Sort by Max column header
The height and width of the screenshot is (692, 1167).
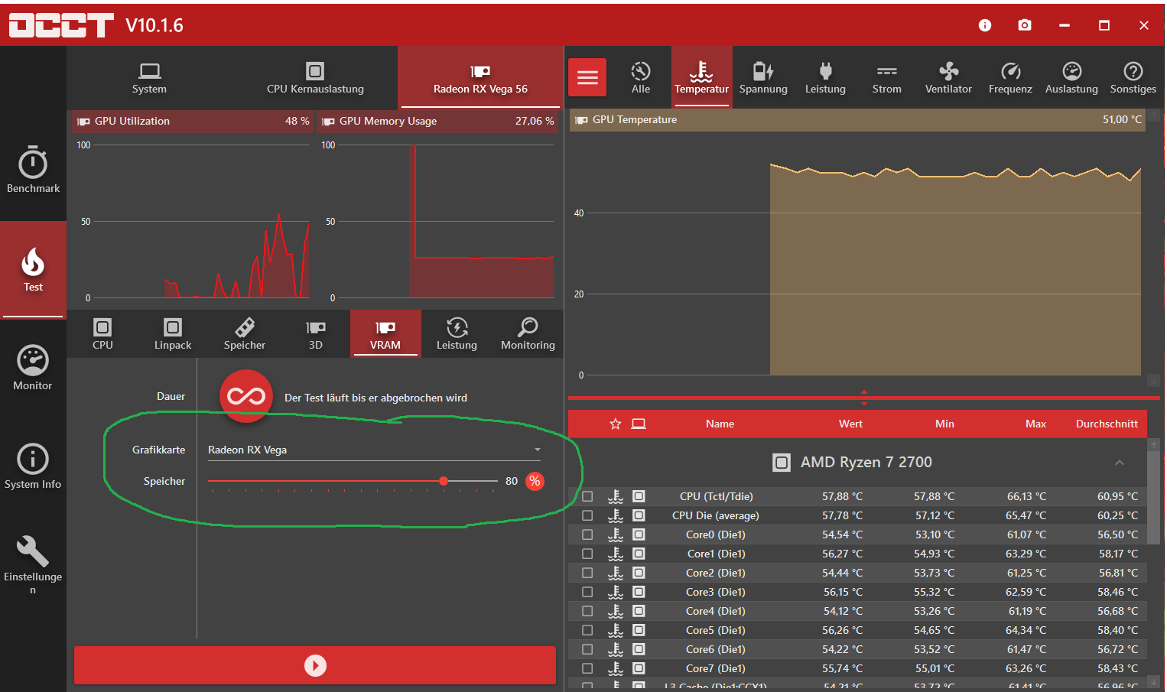1035,424
